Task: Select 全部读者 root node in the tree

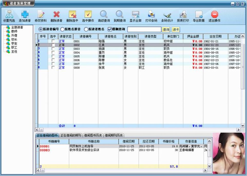Action: (17, 27)
